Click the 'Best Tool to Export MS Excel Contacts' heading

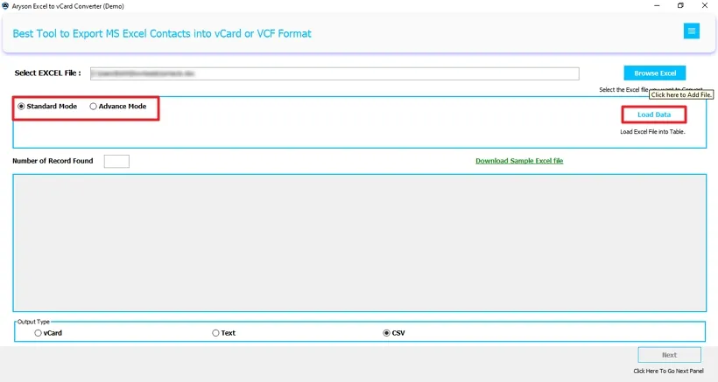pyautogui.click(x=162, y=34)
